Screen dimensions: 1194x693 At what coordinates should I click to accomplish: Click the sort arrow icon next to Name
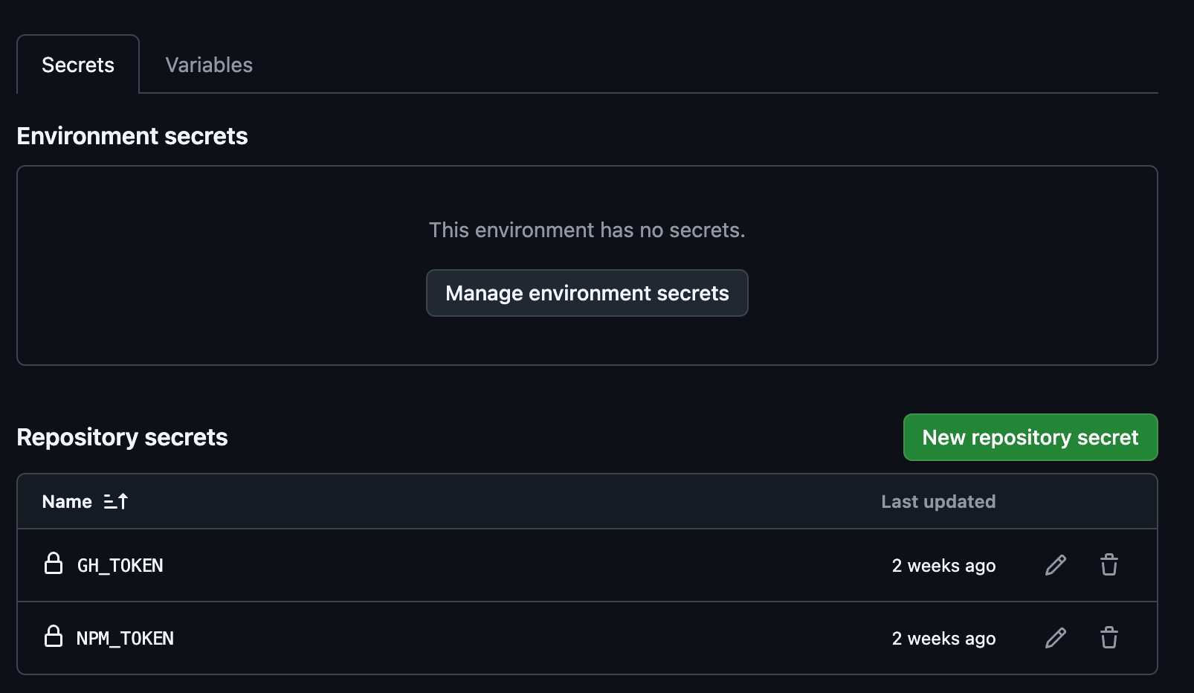[116, 502]
